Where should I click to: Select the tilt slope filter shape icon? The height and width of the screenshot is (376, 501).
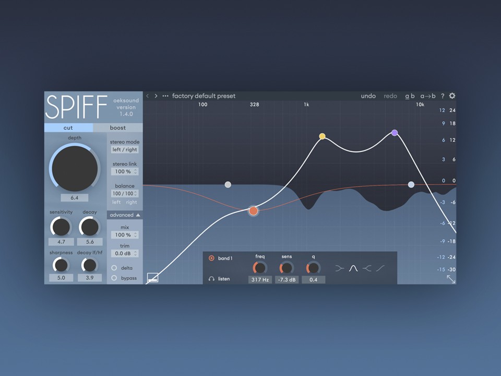(x=380, y=267)
